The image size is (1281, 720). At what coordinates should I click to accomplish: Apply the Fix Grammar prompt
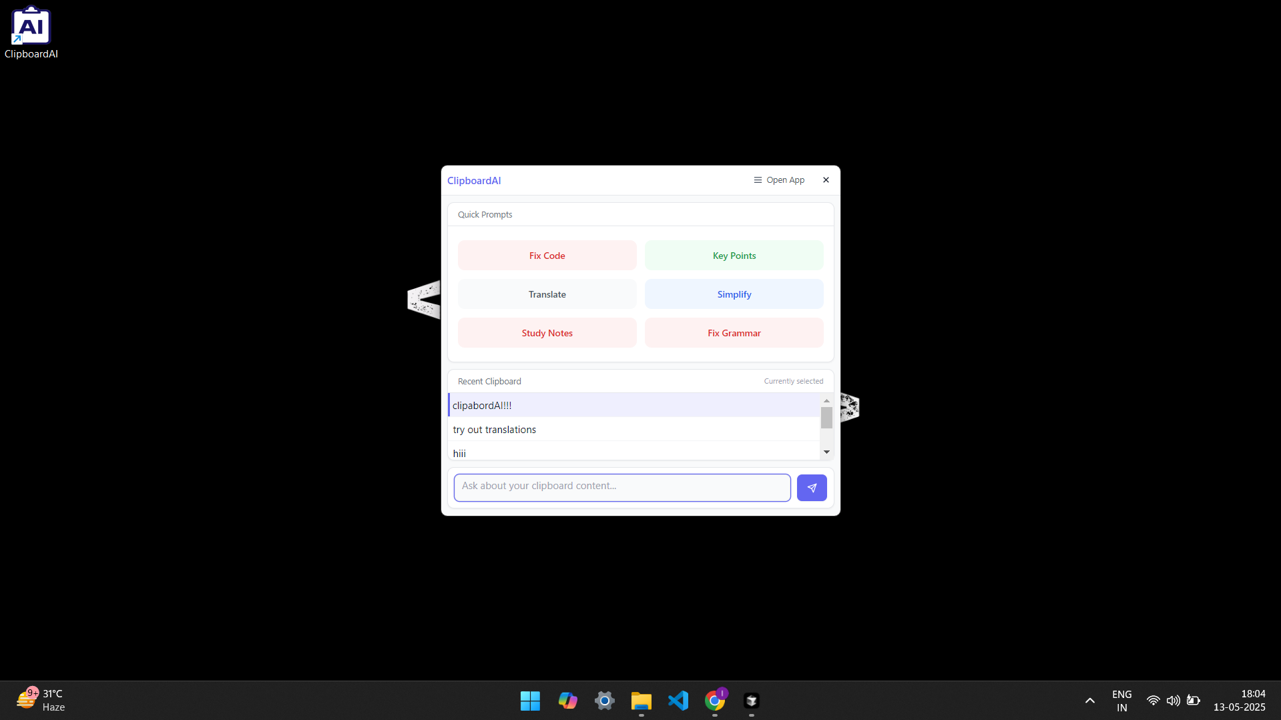coord(734,333)
